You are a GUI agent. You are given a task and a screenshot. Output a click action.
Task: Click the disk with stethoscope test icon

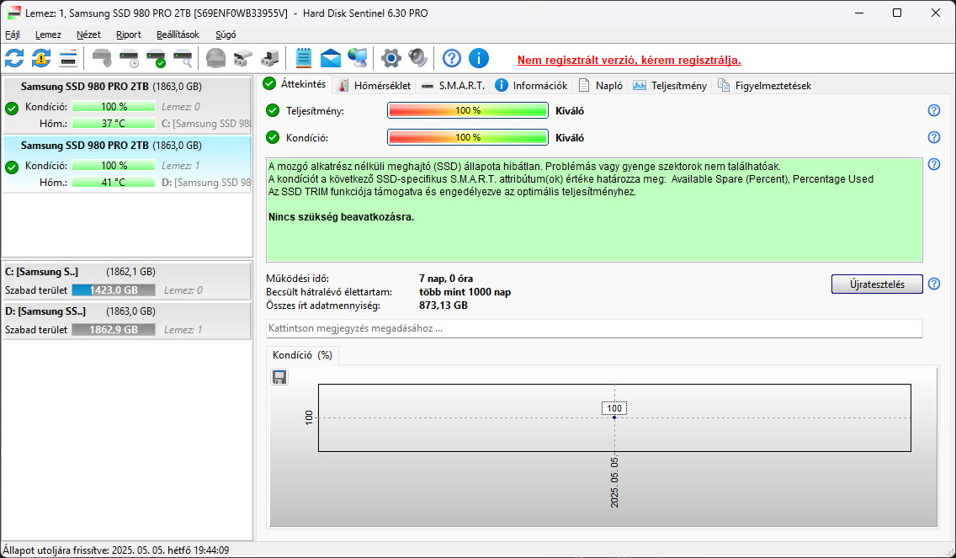[x=103, y=58]
